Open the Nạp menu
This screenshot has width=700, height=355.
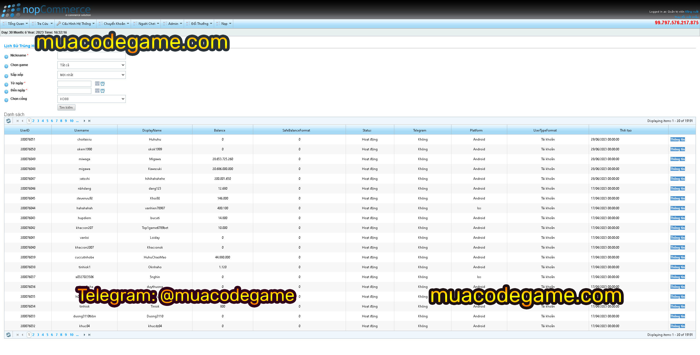pos(224,24)
